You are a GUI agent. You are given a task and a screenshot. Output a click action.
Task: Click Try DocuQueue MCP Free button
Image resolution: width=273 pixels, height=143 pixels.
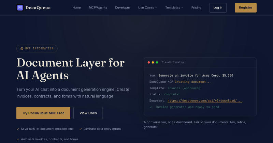pos(43,113)
